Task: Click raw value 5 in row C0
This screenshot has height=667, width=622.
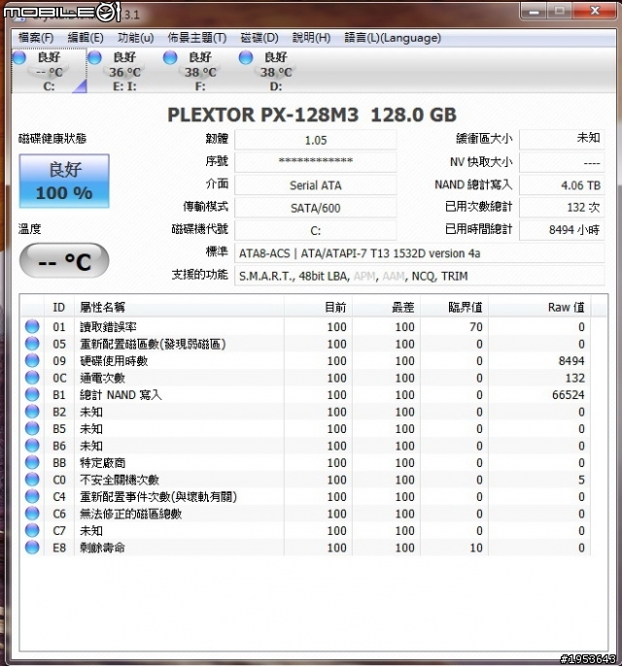Action: (x=581, y=480)
